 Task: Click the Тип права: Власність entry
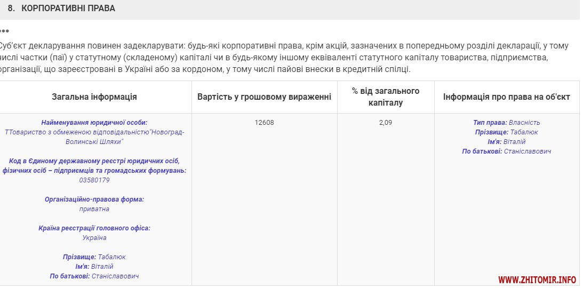click(x=506, y=123)
